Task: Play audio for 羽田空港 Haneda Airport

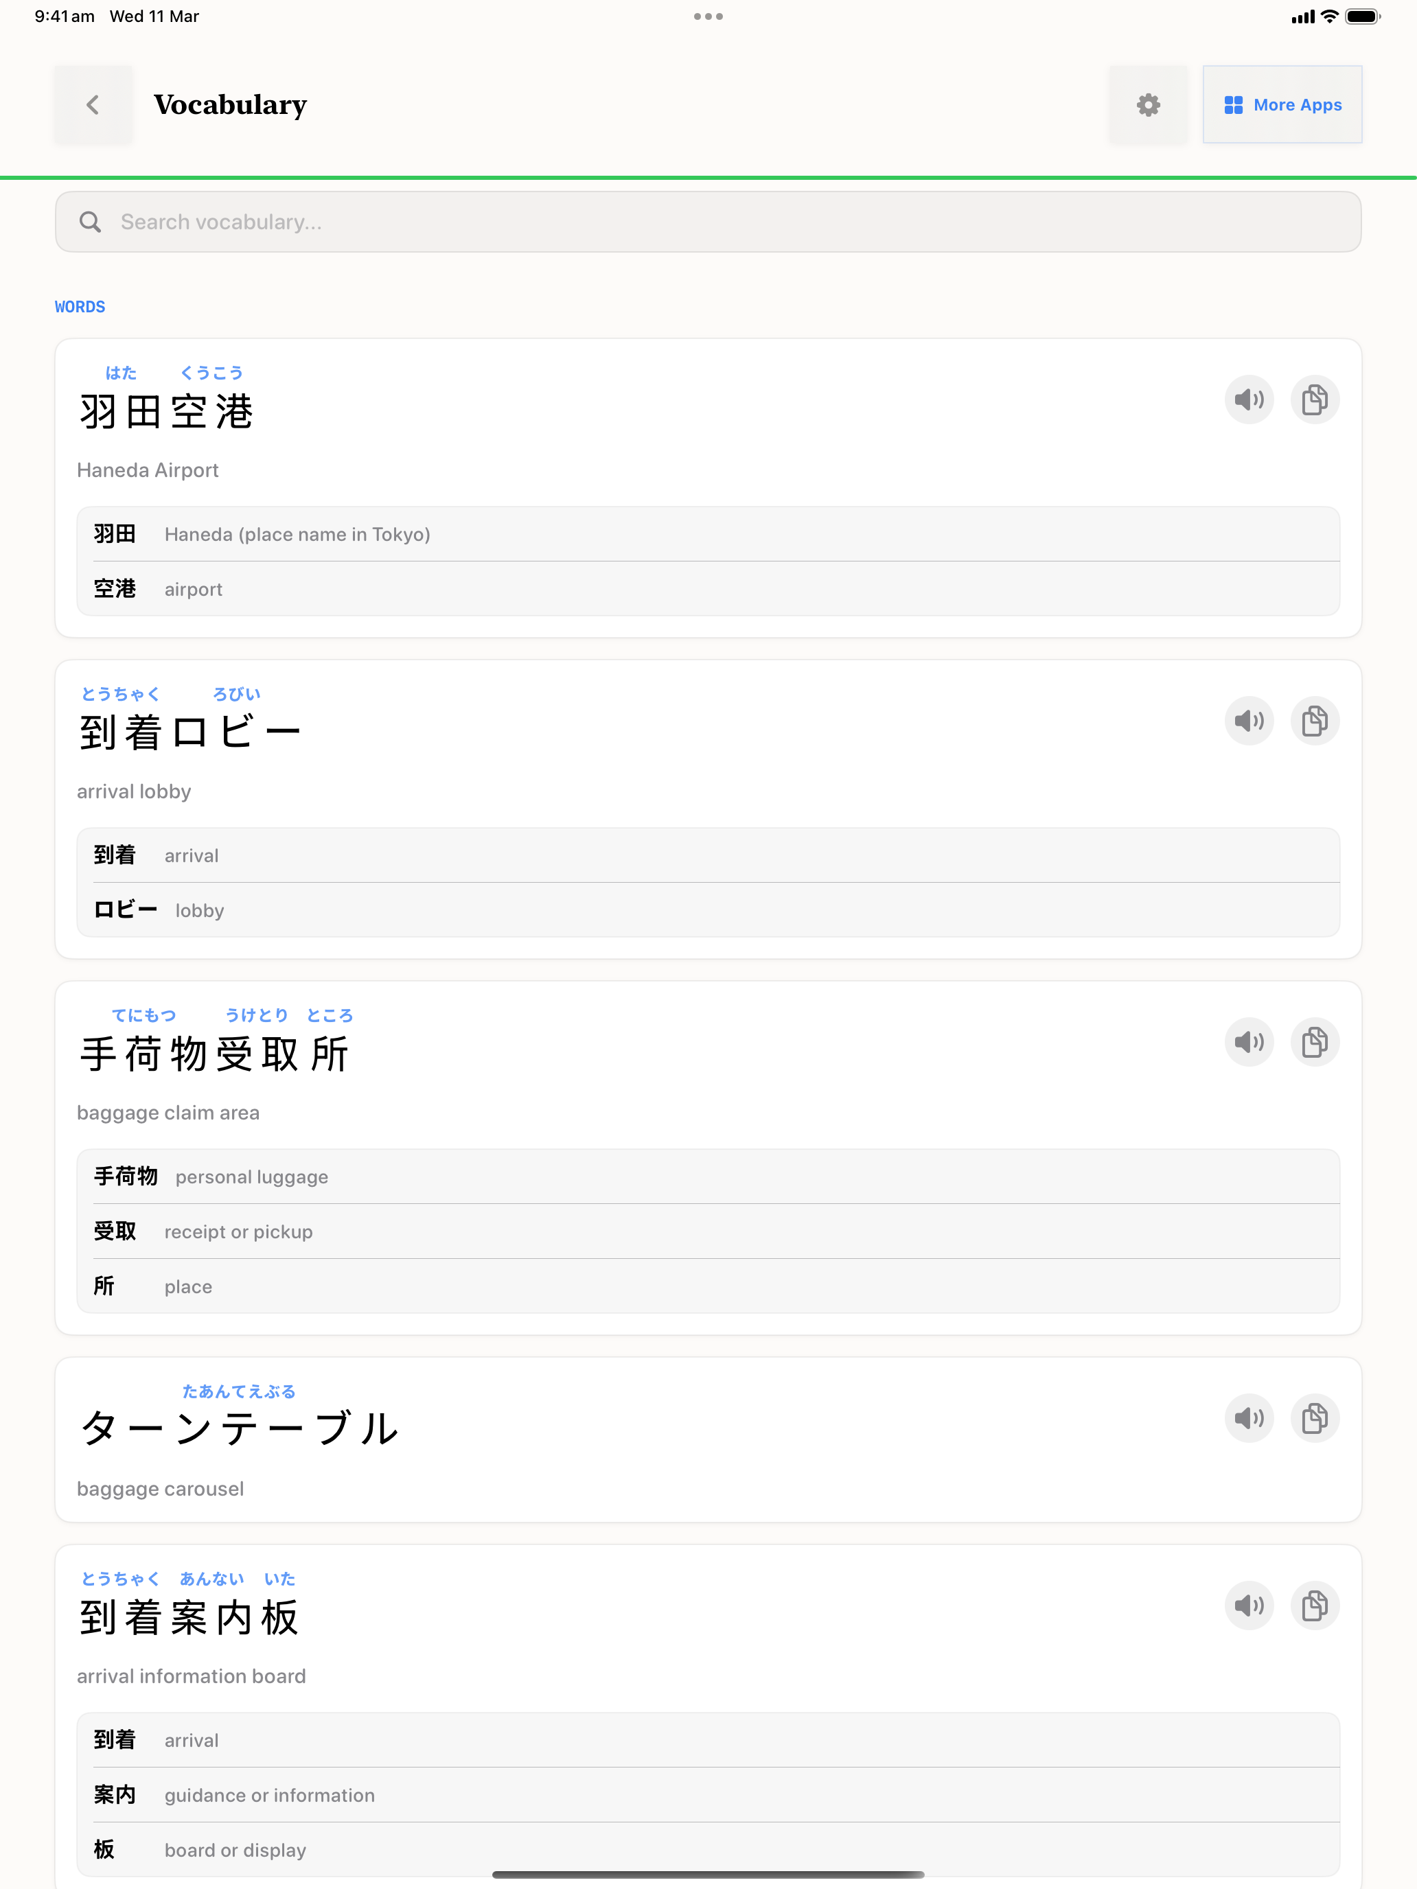Action: (x=1249, y=399)
